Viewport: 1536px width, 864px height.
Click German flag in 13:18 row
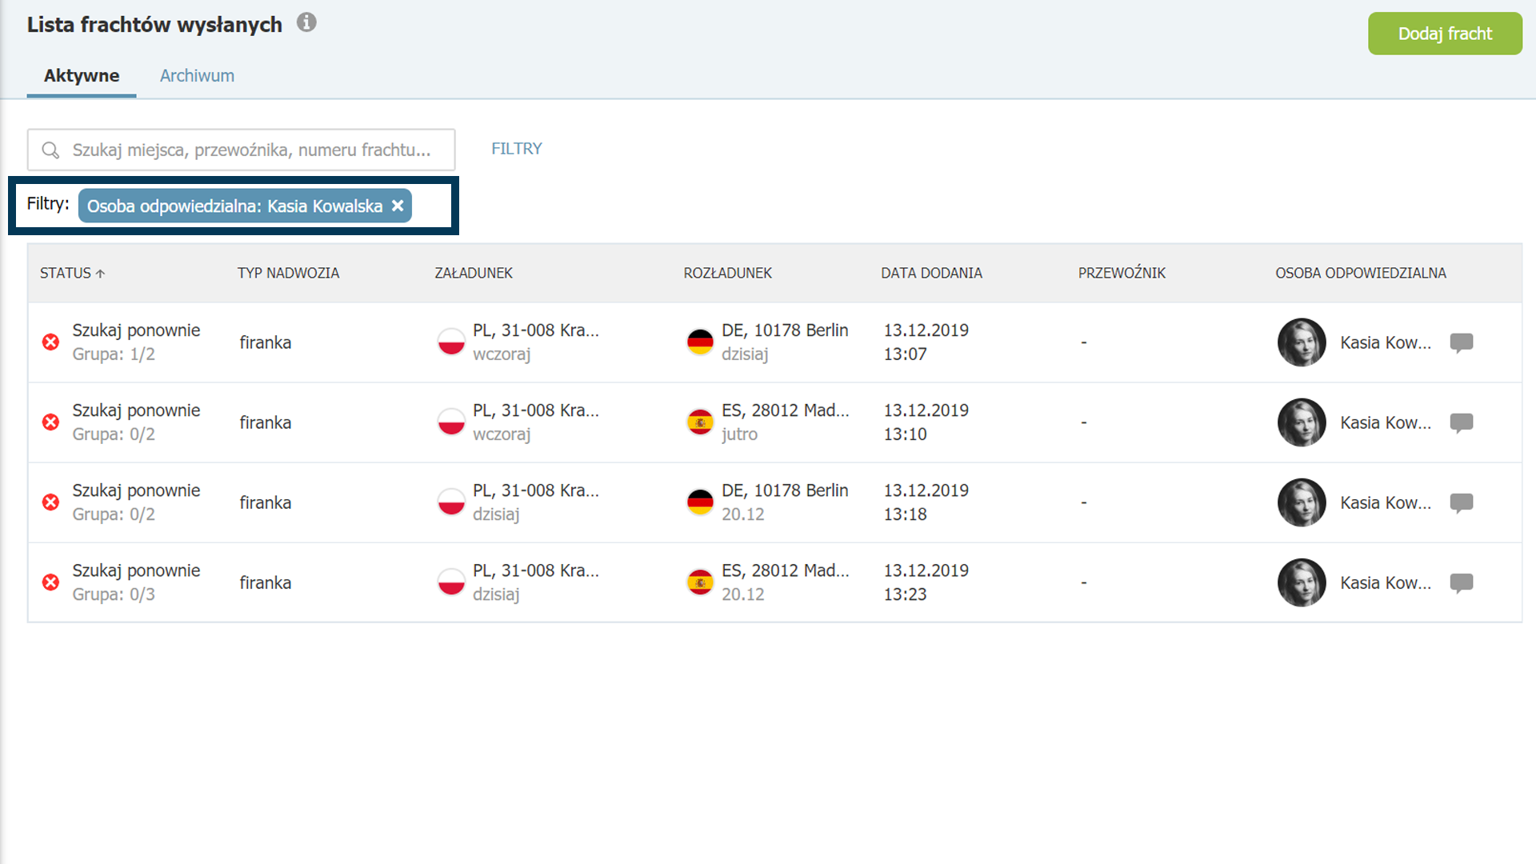(700, 502)
